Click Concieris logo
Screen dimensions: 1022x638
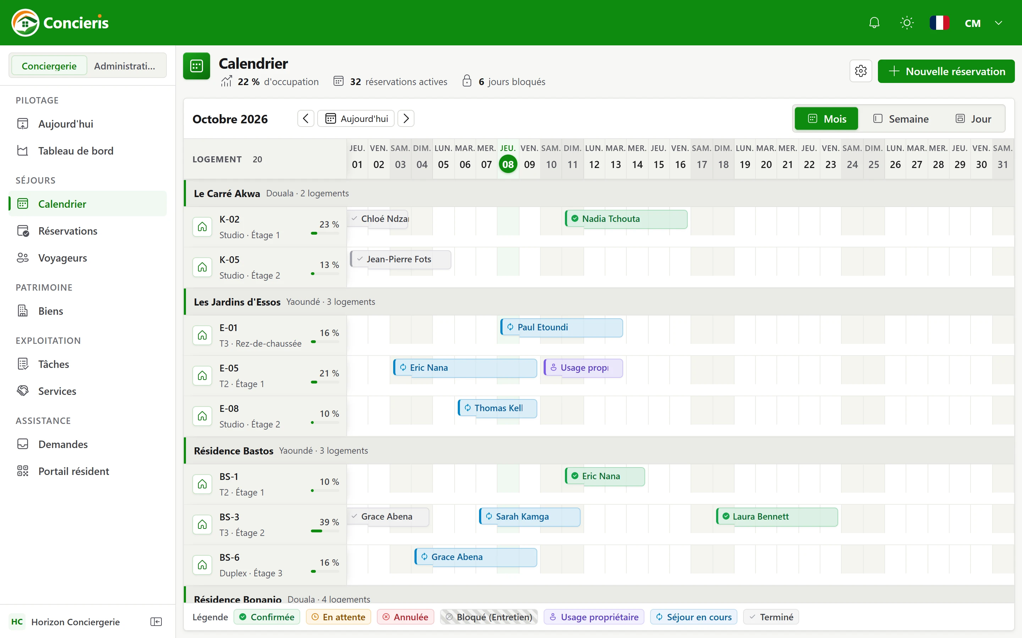pyautogui.click(x=60, y=23)
